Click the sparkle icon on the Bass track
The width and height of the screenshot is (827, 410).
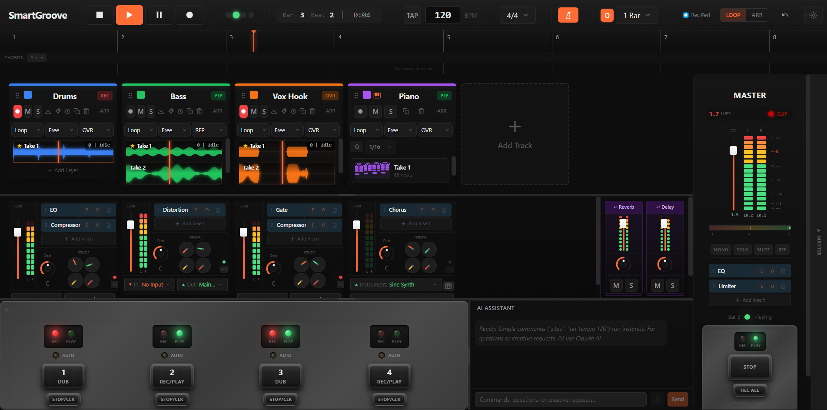[171, 111]
